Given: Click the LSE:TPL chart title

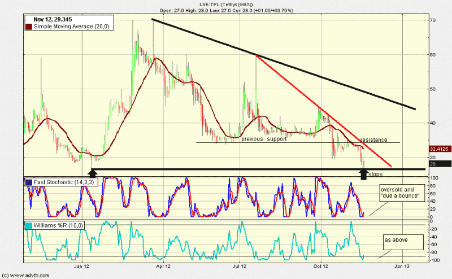Looking at the screenshot, I should [x=226, y=3].
